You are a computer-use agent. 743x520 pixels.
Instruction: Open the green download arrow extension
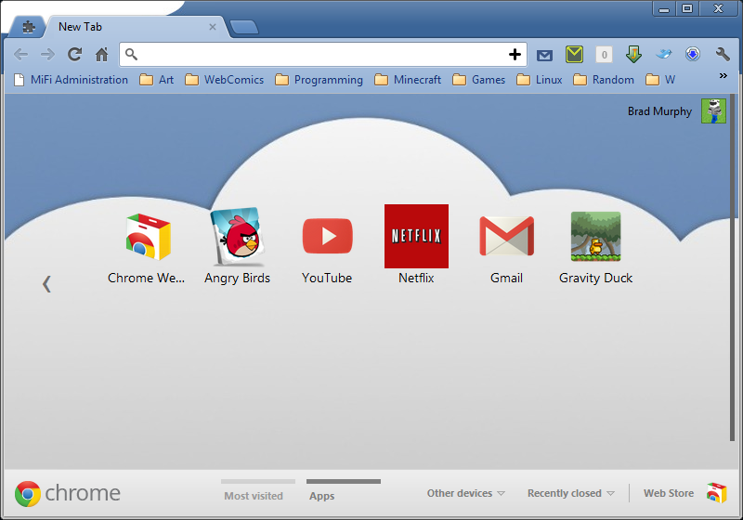coord(633,54)
